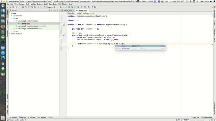Select the startTimer completion suggestion
The image size is (216, 121).
point(140,48)
